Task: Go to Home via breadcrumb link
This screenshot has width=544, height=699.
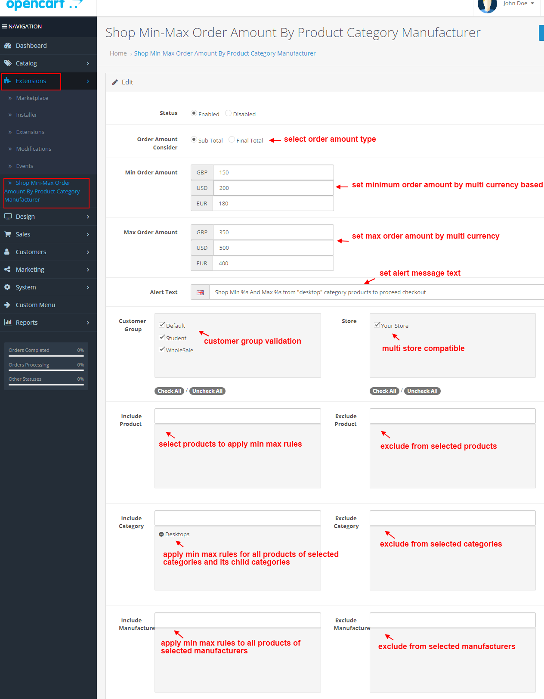Action: 118,53
